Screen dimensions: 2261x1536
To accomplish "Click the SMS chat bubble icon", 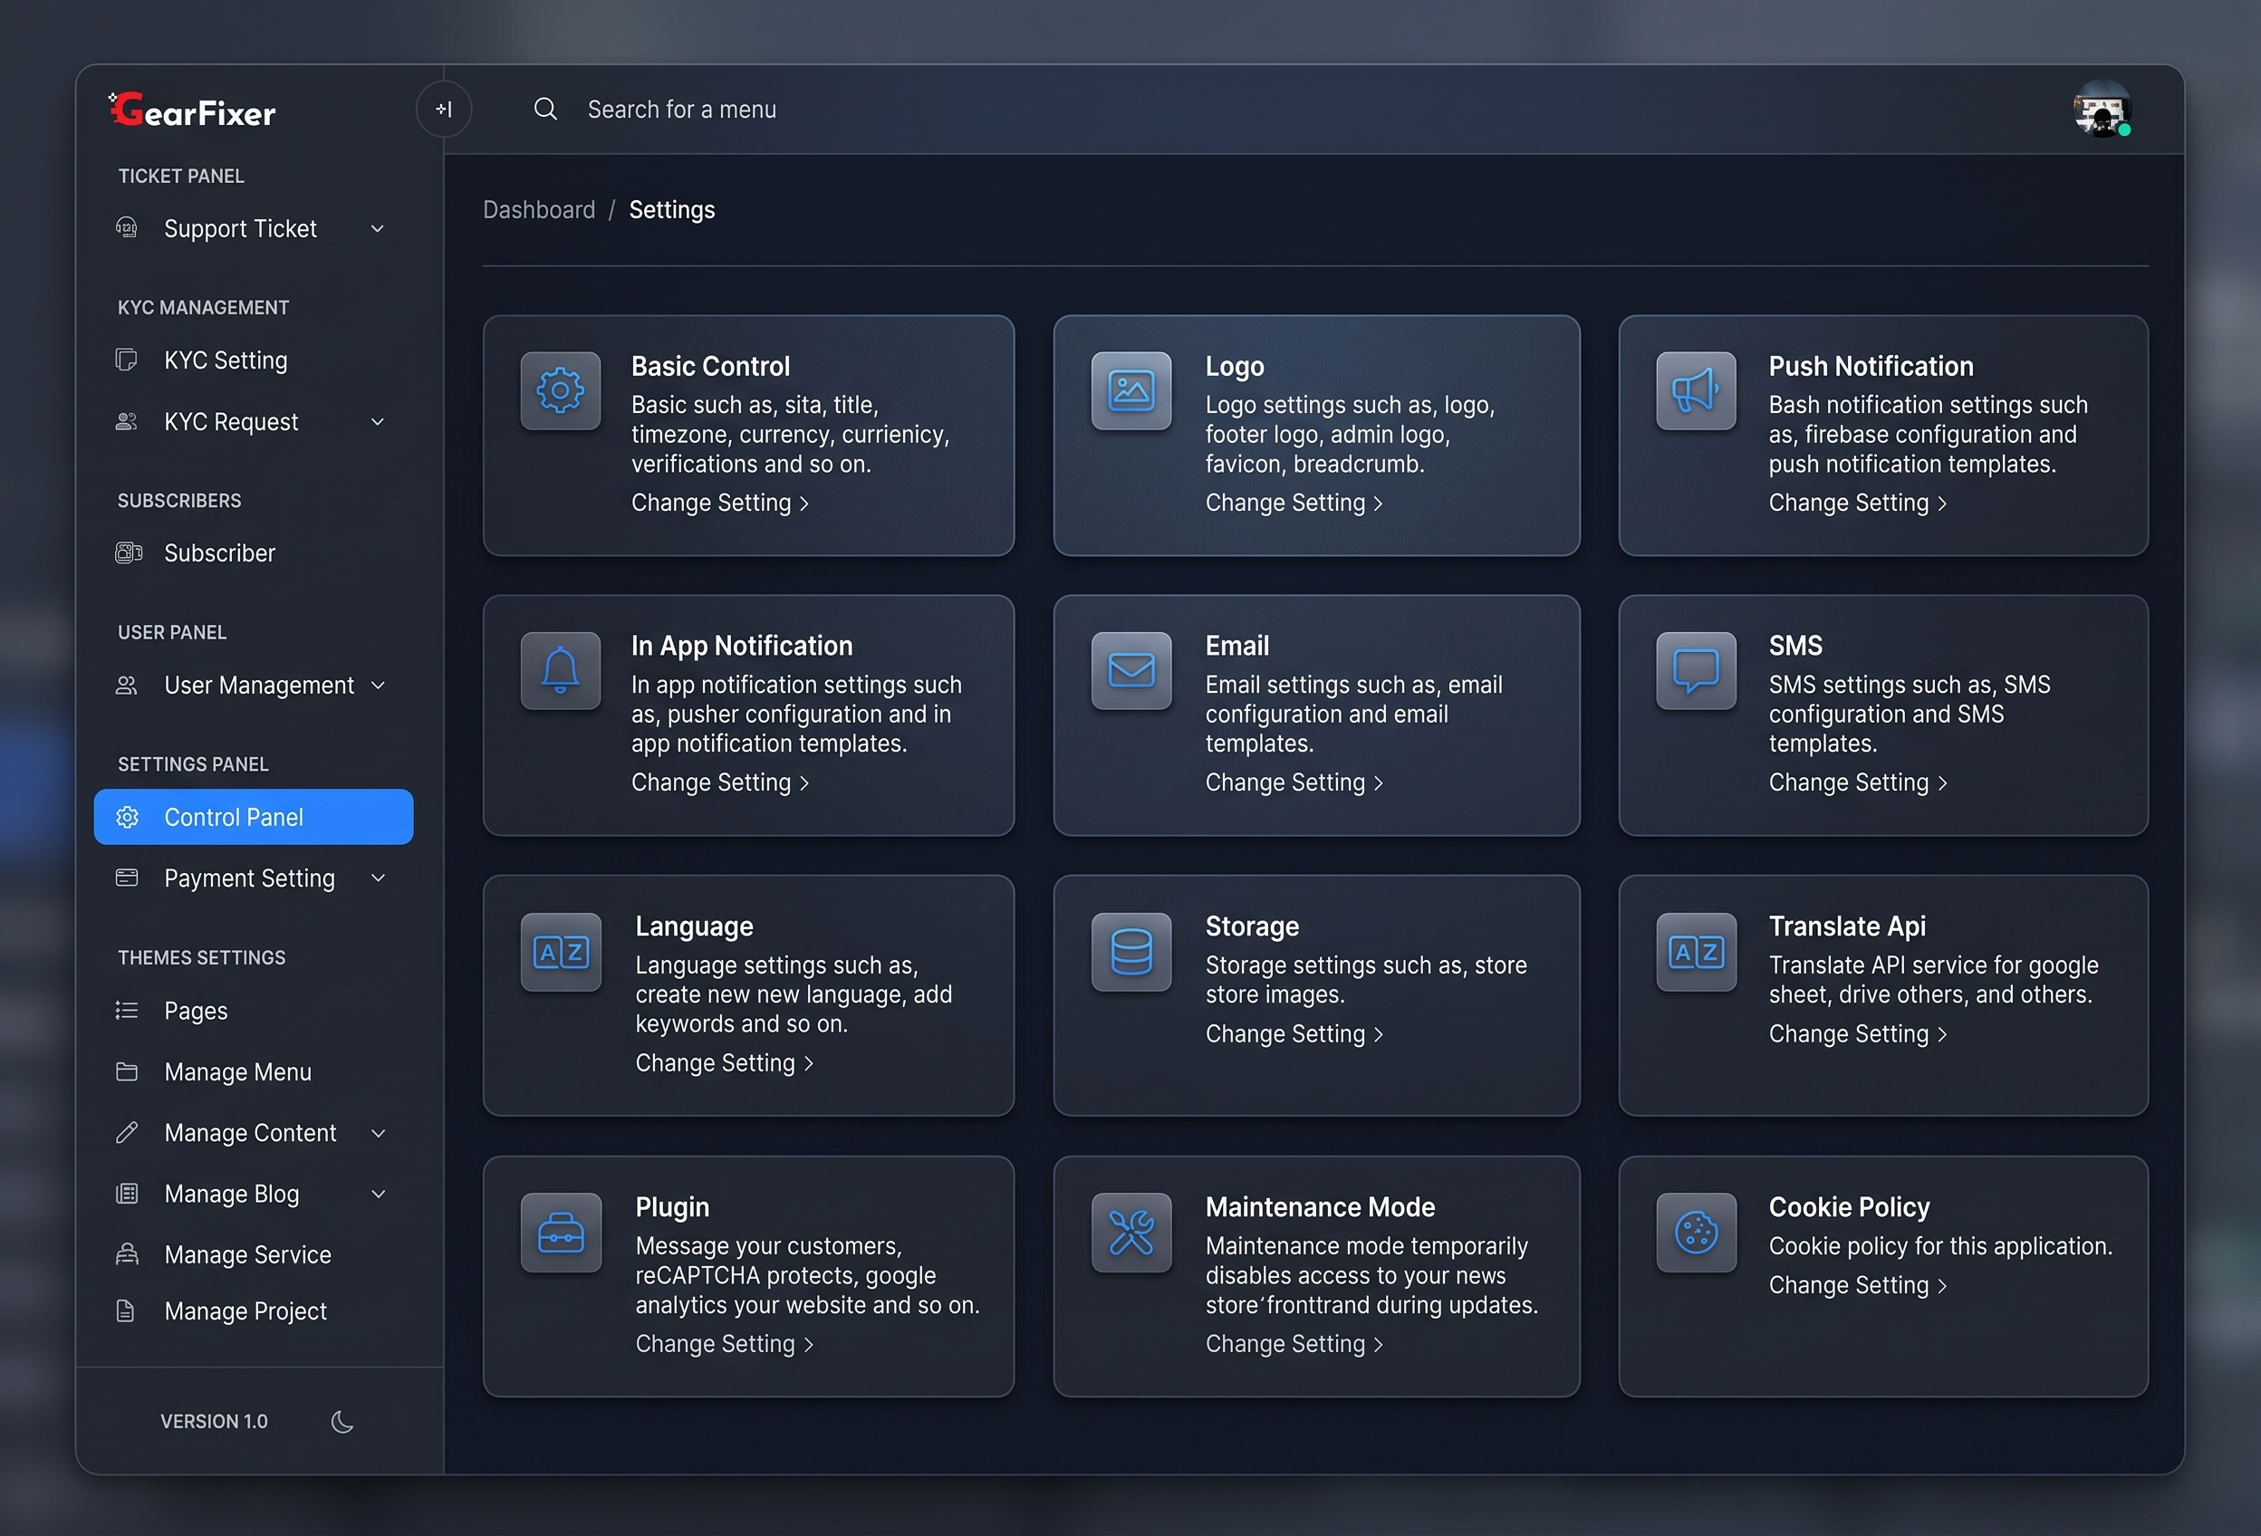I will [x=1696, y=671].
